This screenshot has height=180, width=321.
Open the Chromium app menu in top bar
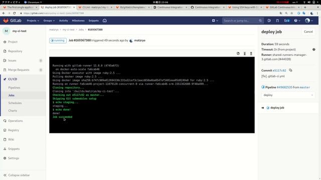click(33, 2)
